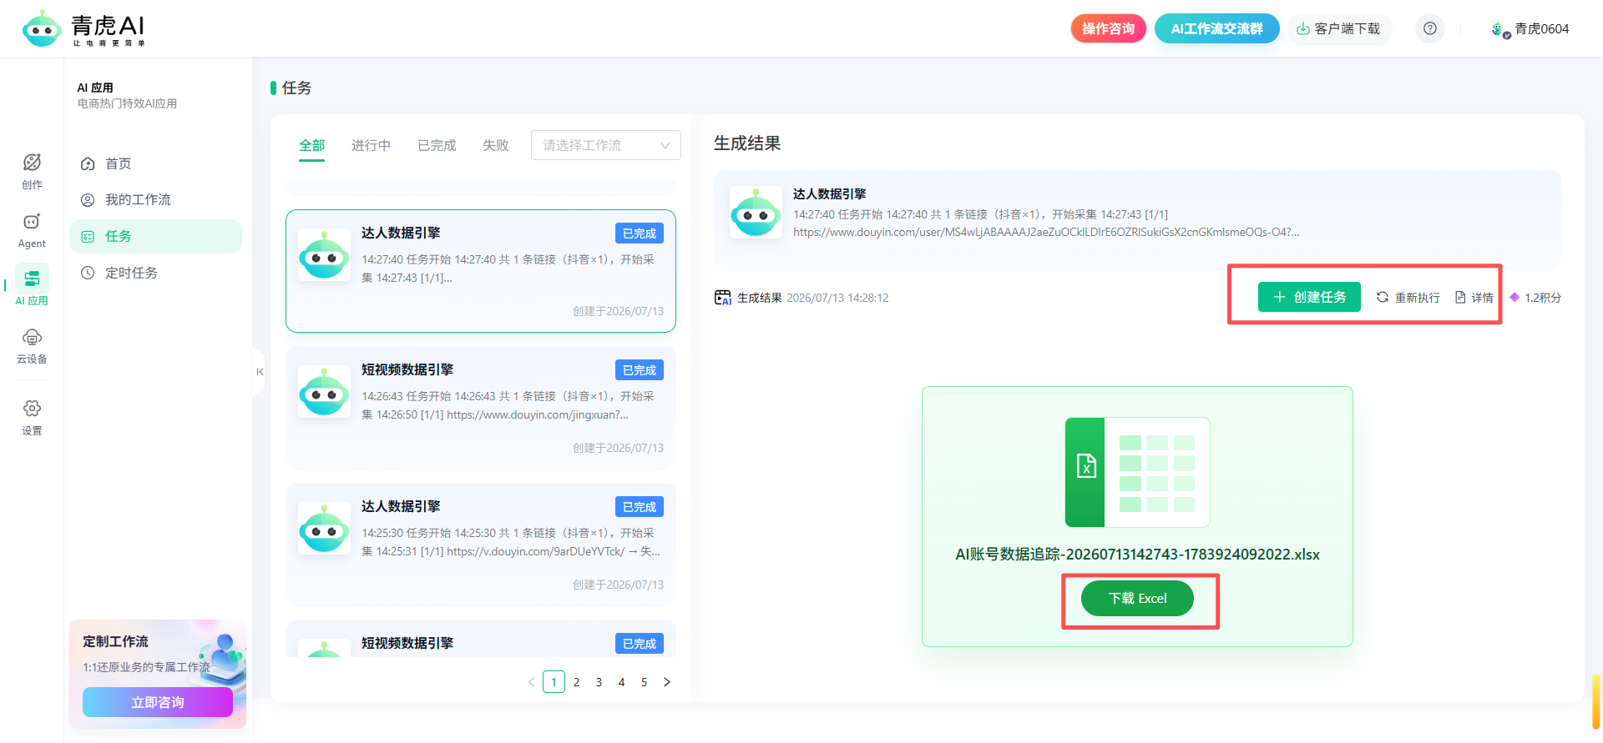Click the 操作咨询 button
The width and height of the screenshot is (1603, 743).
click(1108, 28)
